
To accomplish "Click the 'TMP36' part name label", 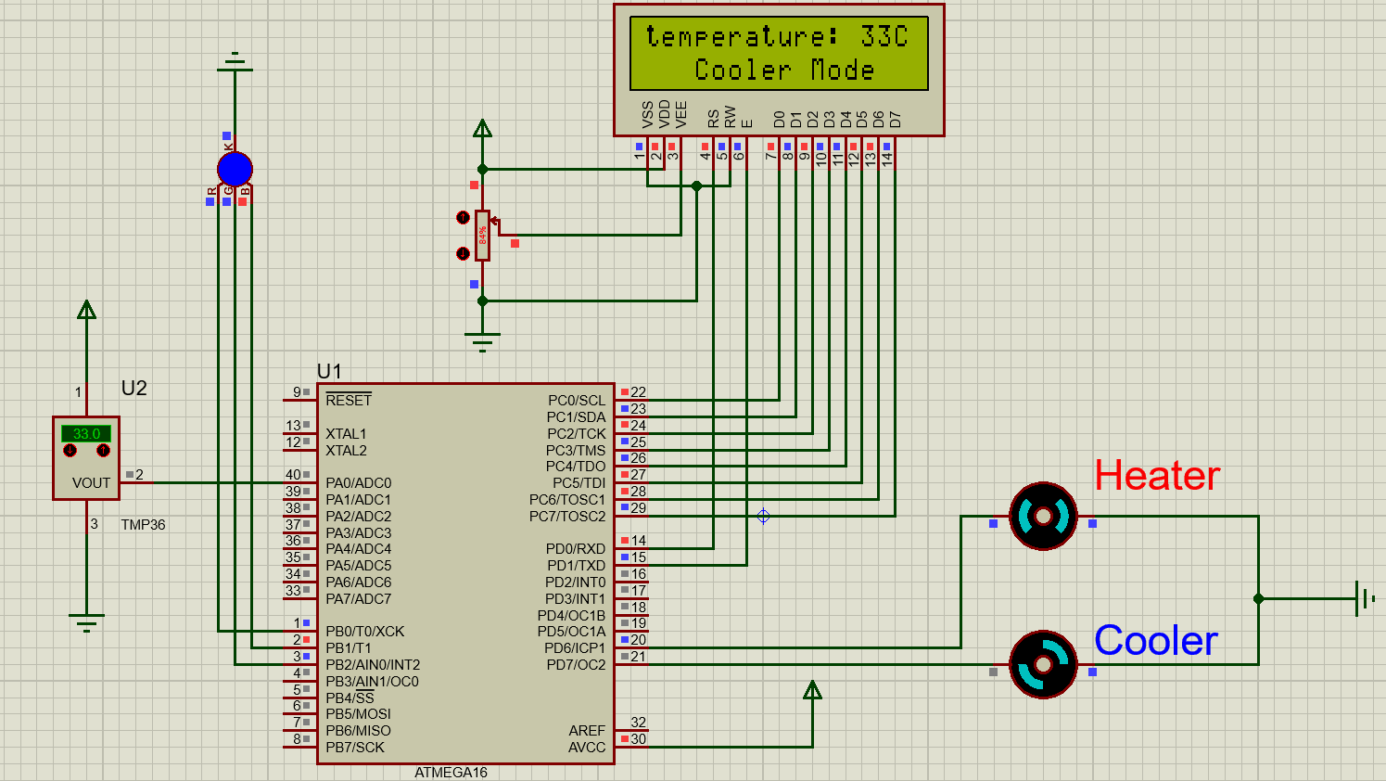I will [143, 525].
